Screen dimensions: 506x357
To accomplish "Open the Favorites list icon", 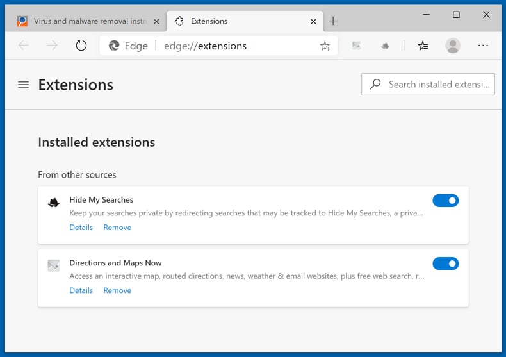I will click(x=423, y=46).
